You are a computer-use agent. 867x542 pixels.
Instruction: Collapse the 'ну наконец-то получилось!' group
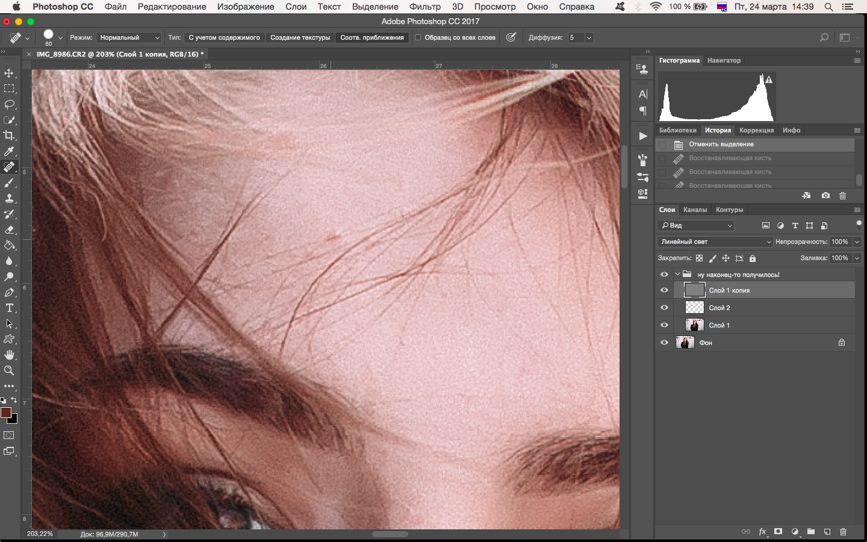coord(677,275)
